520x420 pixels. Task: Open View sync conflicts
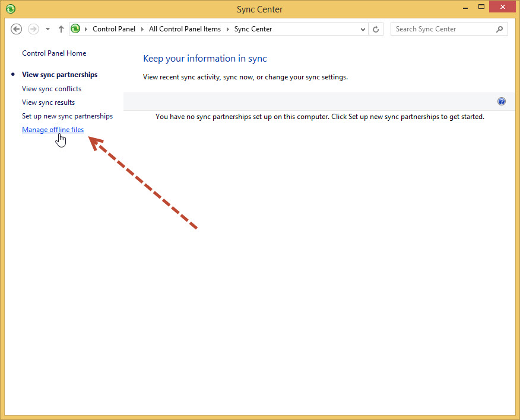[51, 88]
